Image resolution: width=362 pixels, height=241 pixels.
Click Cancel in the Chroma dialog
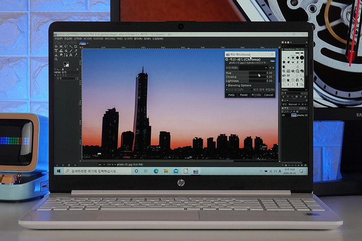pyautogui.click(x=269, y=95)
